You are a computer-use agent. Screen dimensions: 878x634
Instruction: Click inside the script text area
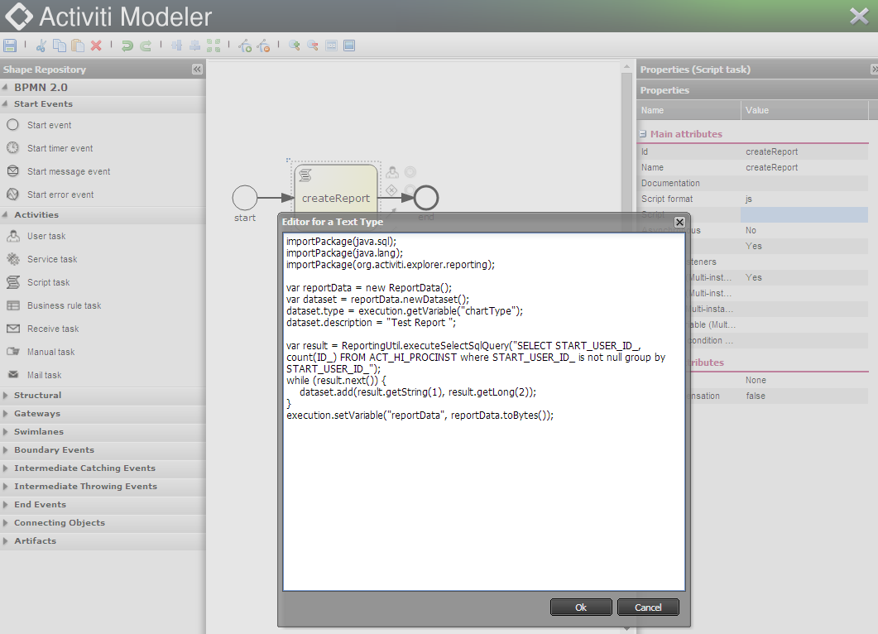click(x=484, y=411)
